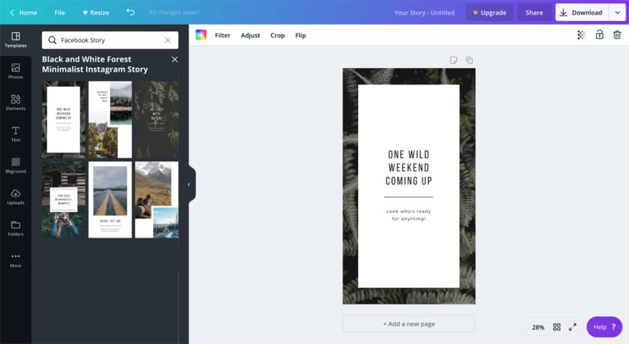This screenshot has width=629, height=344.
Task: Open the 28% zoom level menu
Action: point(538,327)
